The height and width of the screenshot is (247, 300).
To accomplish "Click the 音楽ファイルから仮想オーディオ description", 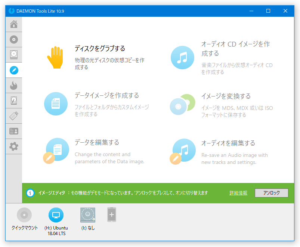I will [x=237, y=69].
